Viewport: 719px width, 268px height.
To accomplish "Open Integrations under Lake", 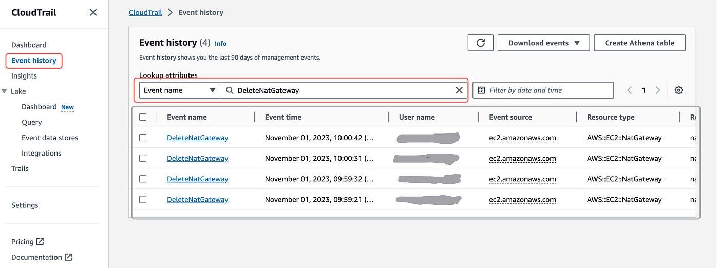I will point(42,153).
